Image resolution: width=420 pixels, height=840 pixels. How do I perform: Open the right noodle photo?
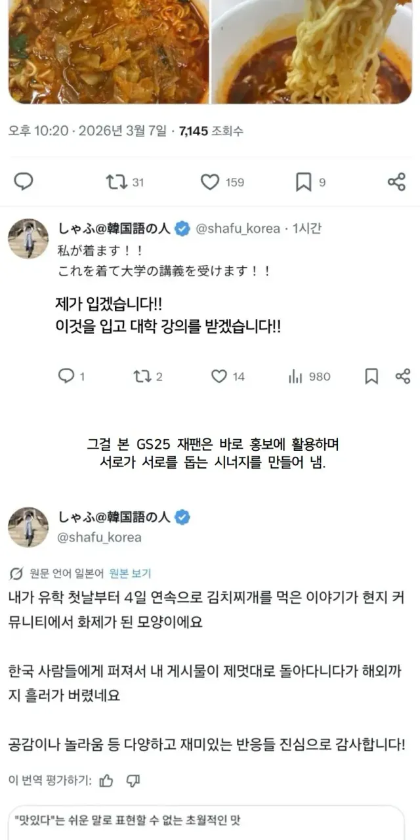[312, 52]
